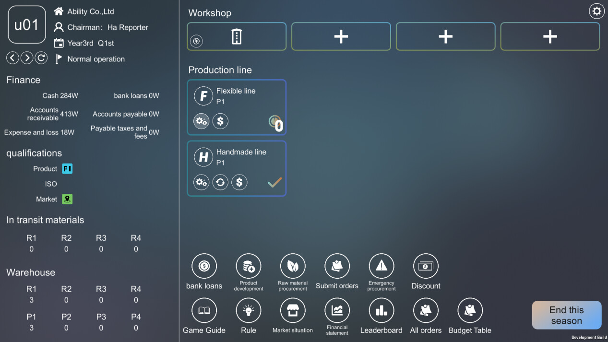Open the Submit orders screen
Viewport: 608px width, 342px height.
337,266
